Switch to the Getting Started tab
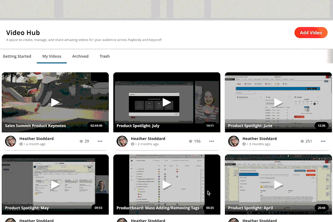This screenshot has width=333, height=222. 17,56
